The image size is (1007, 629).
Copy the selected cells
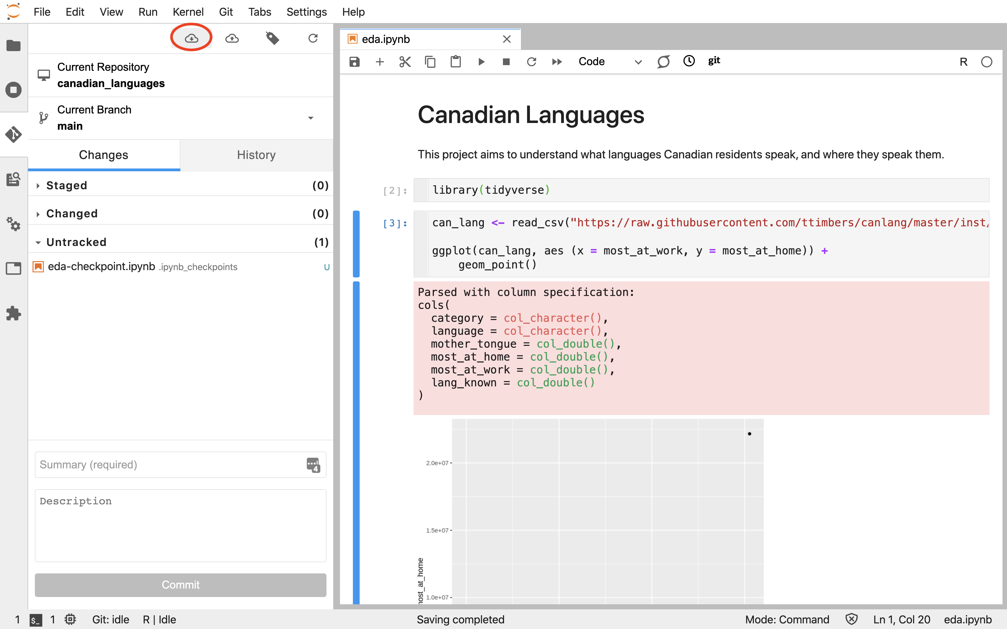430,61
